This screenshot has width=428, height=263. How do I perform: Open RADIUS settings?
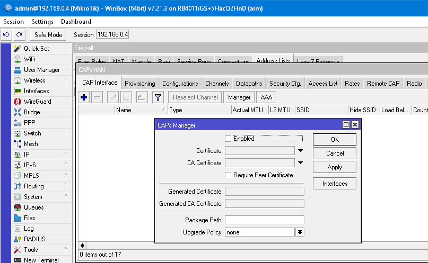(x=34, y=239)
